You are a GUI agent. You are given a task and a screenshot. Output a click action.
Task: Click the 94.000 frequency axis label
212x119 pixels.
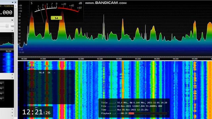click(x=157, y=59)
